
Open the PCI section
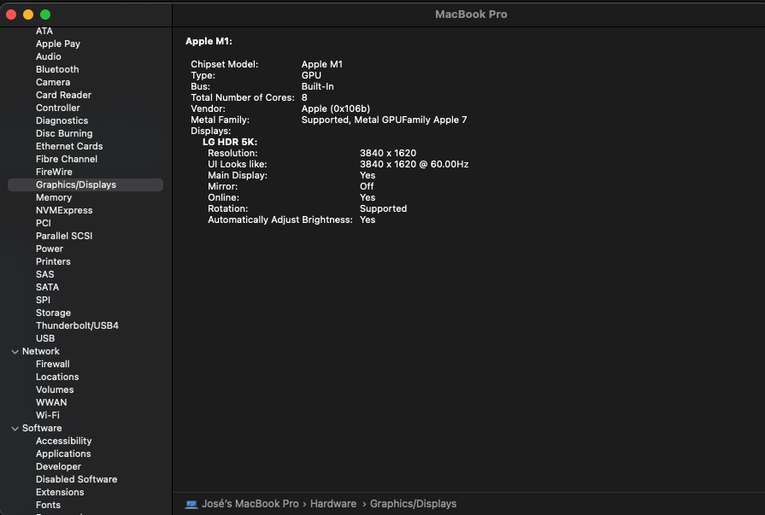click(x=43, y=223)
